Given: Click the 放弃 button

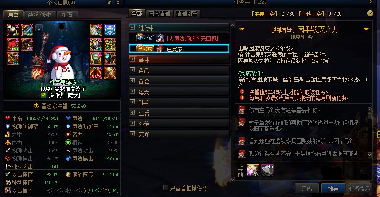Looking at the screenshot, I should [x=333, y=188].
